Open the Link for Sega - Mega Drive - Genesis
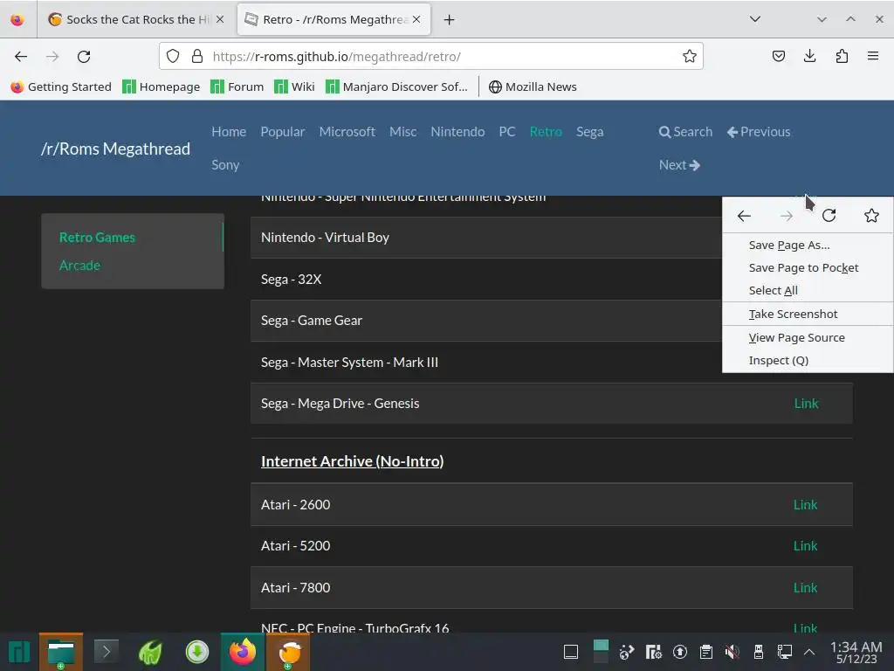This screenshot has height=671, width=894. click(806, 404)
